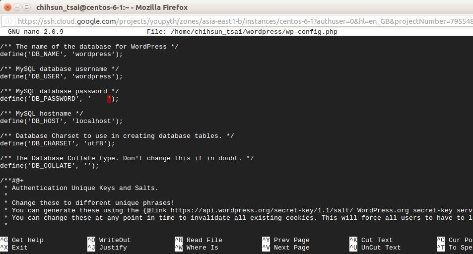Image resolution: width=473 pixels, height=254 pixels.
Task: Click 'Change these to different unique phrases' line
Action: pyautogui.click(x=89, y=203)
